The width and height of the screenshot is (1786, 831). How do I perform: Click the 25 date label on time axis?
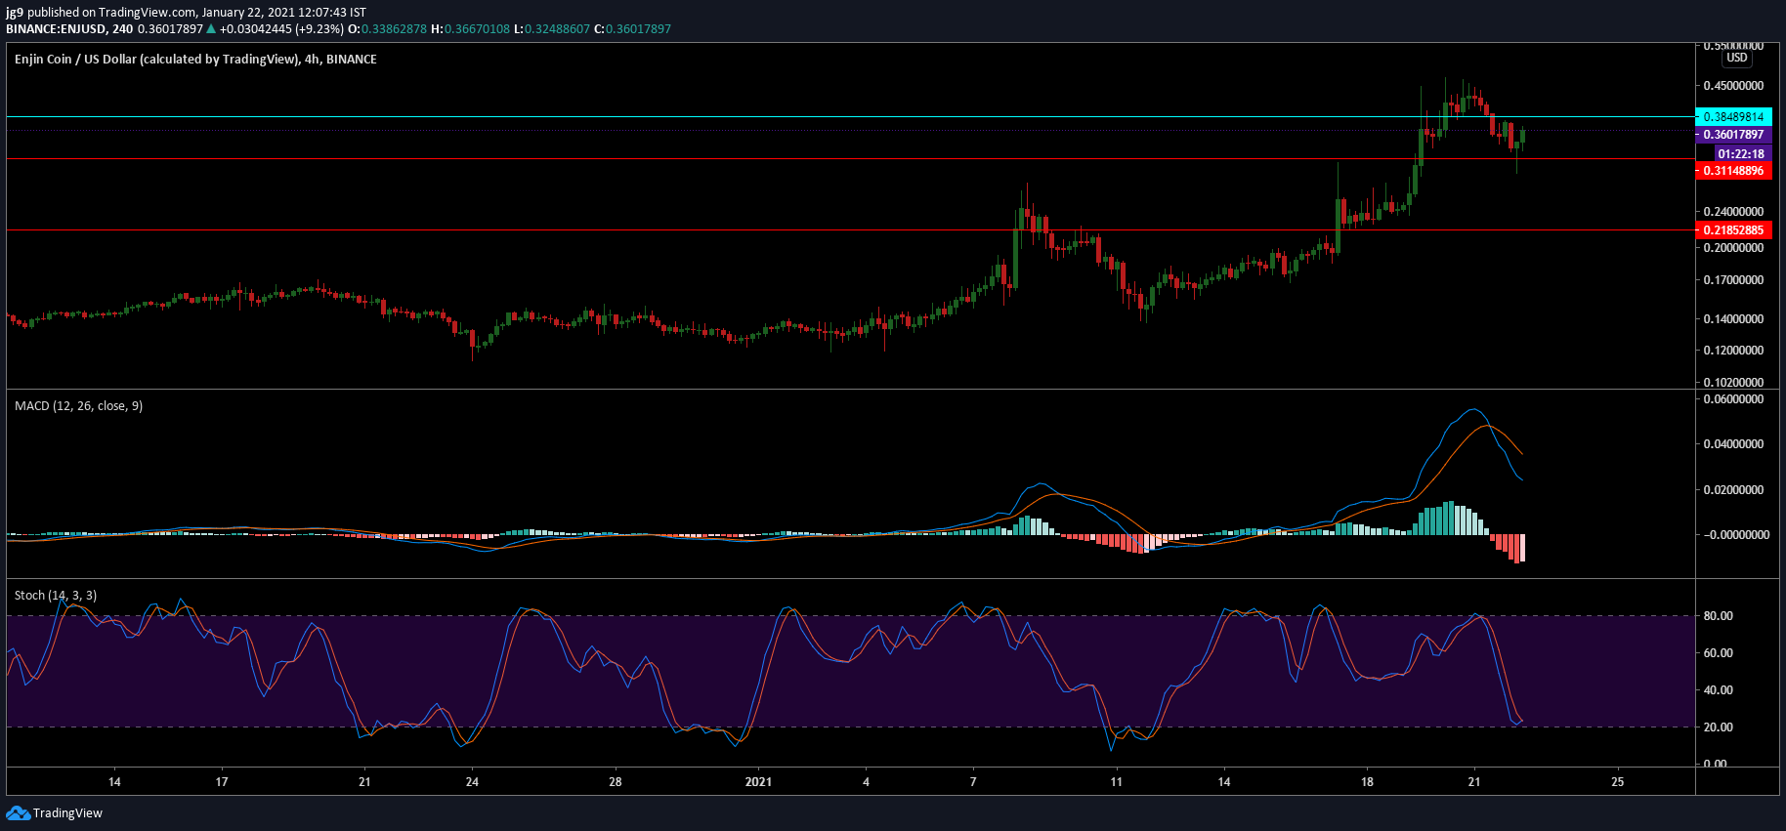point(1618,781)
